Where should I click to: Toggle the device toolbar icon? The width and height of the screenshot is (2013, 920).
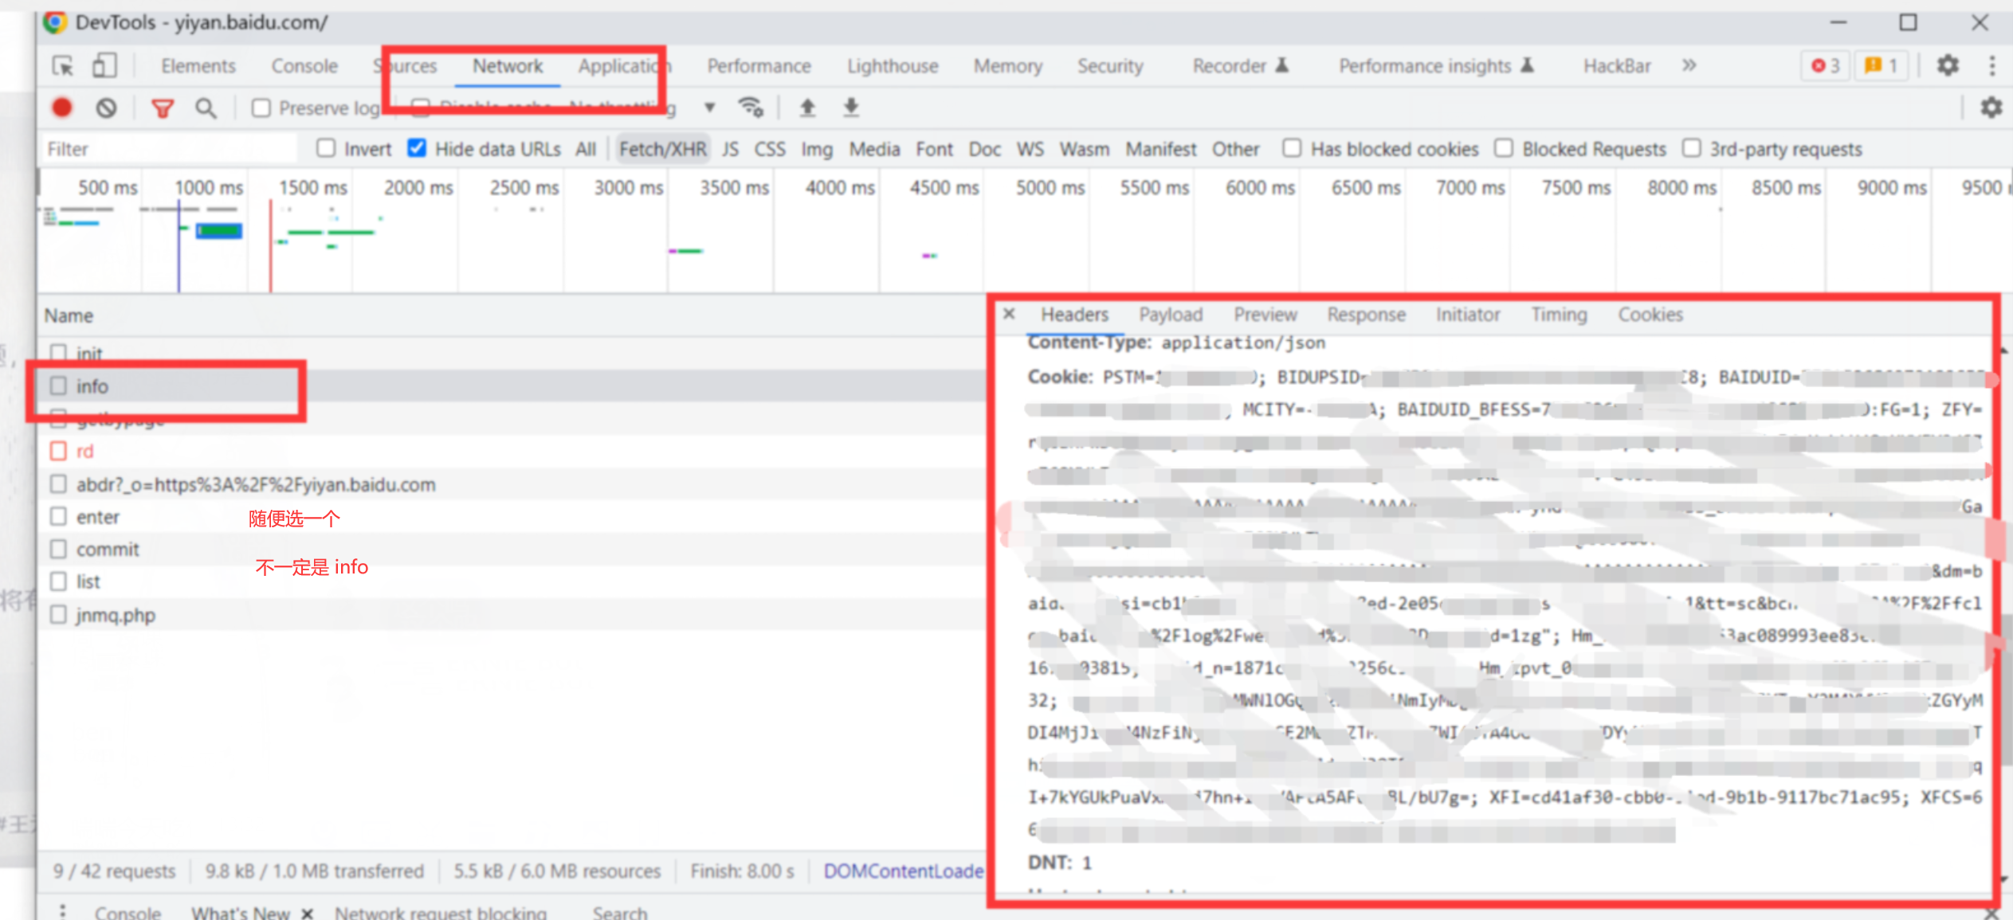point(104,65)
